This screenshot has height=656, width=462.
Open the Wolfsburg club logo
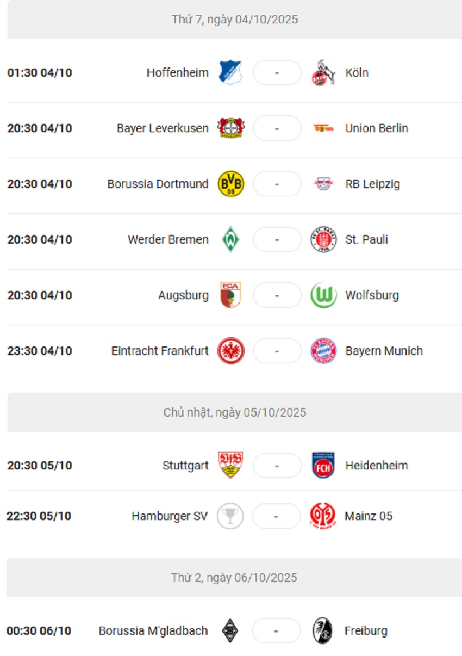[x=323, y=295]
